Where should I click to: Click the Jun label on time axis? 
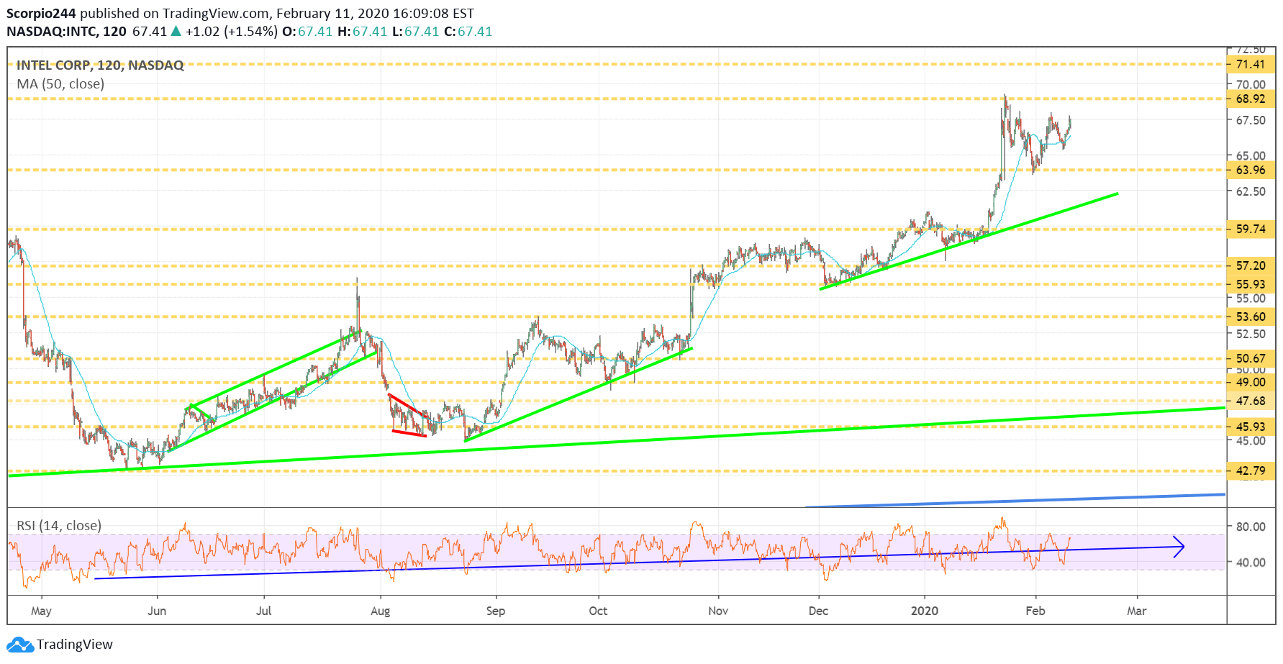(157, 611)
